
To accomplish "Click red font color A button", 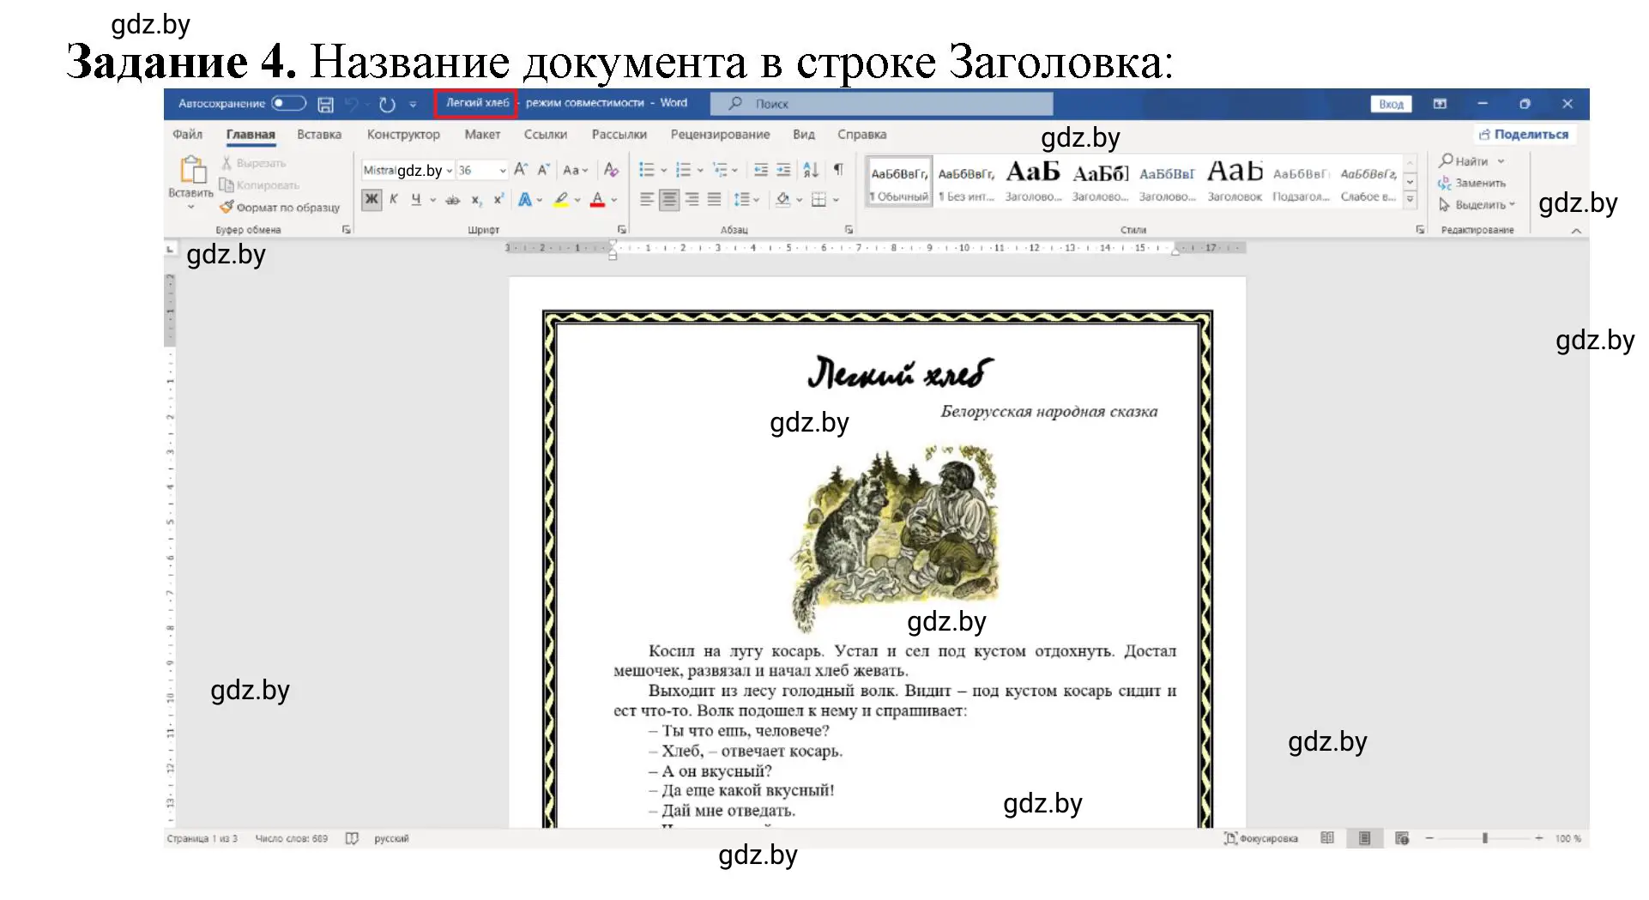I will [598, 200].
